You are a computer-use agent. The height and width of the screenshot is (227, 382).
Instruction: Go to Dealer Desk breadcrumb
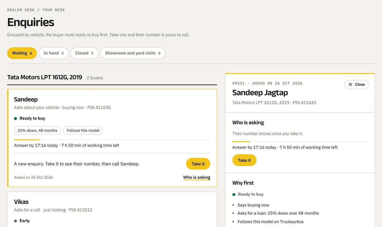[x=21, y=10]
